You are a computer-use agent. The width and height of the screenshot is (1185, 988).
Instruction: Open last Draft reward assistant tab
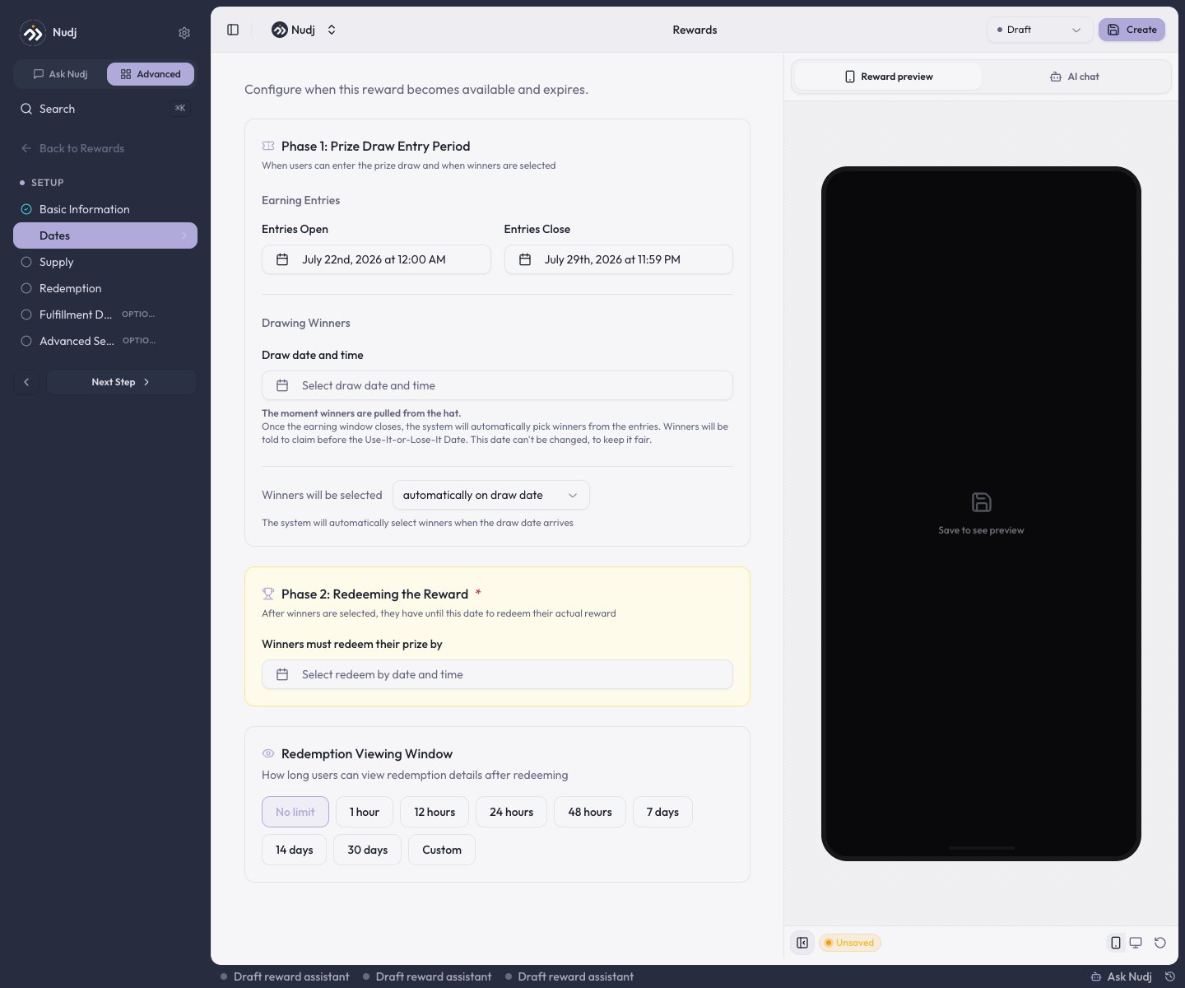point(569,976)
